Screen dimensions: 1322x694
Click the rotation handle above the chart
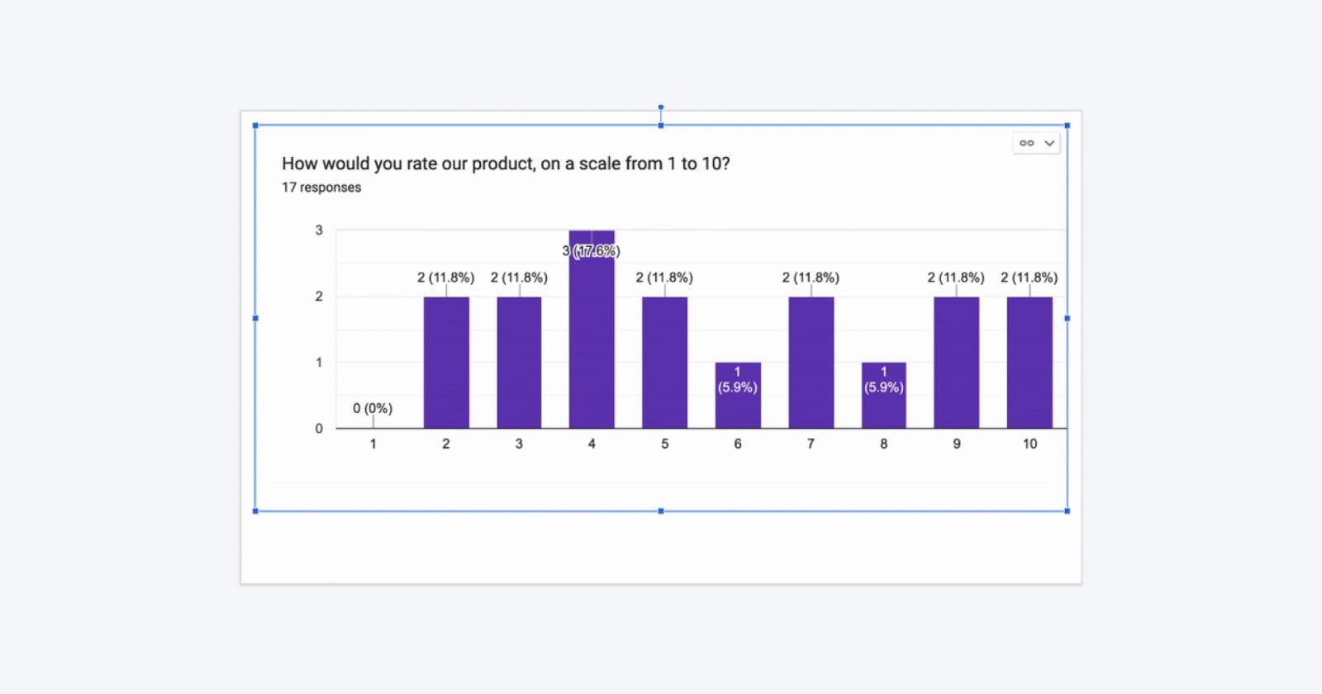(x=661, y=107)
